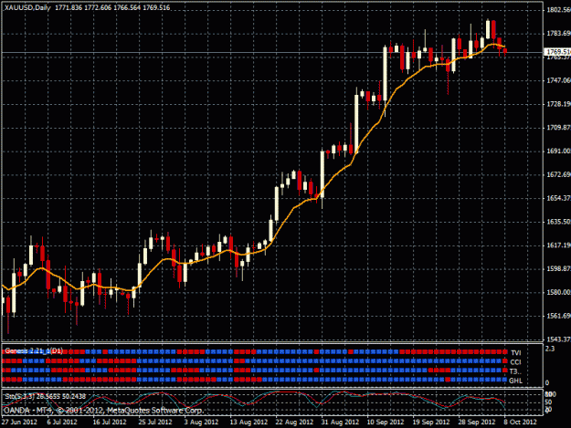Click the last red square in CCI row
The image size is (571, 428).
point(504,361)
